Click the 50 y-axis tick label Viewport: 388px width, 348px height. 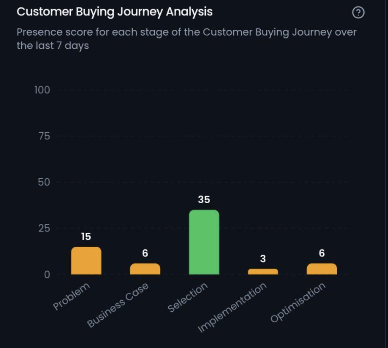tap(44, 182)
